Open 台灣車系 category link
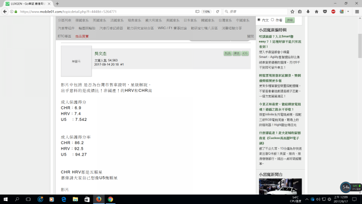This screenshot has width=362, height=204. [x=225, y=20]
